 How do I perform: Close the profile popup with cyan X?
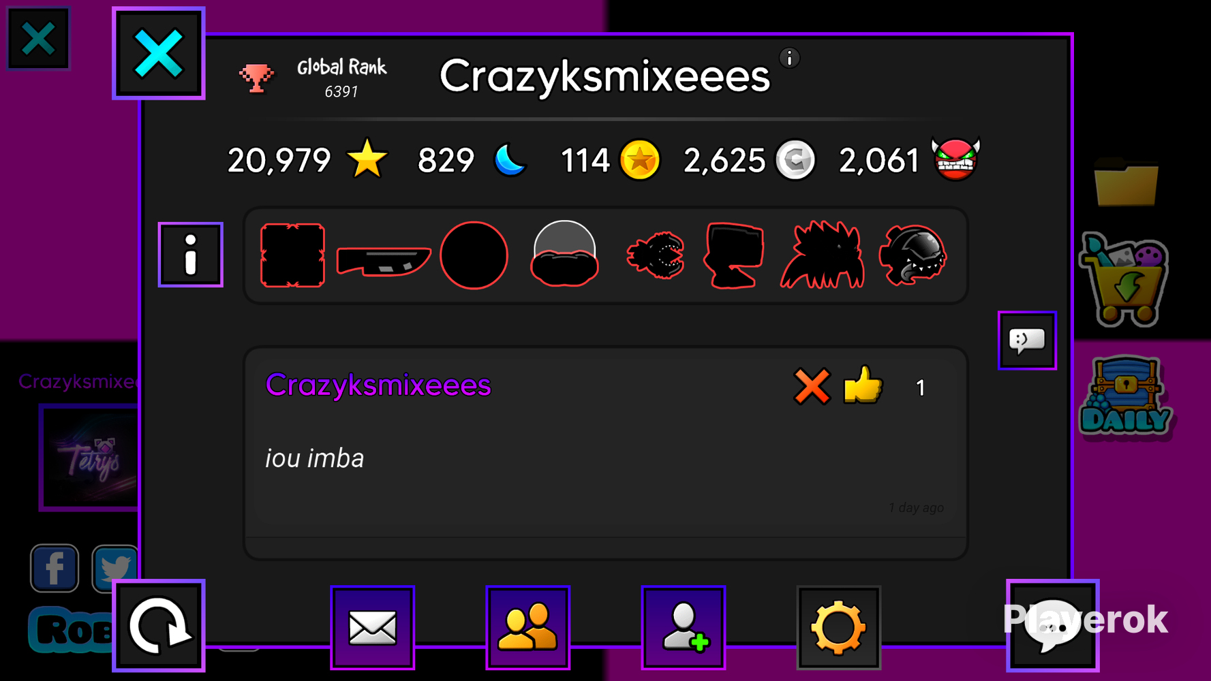(x=159, y=53)
